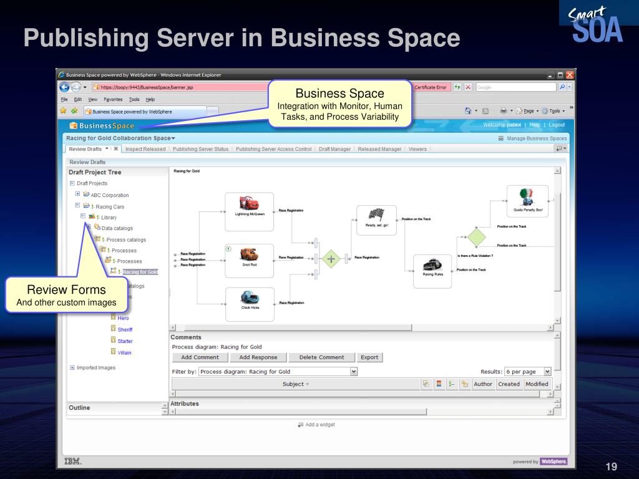
Task: Click the Snot Rod task node
Action: pyautogui.click(x=250, y=261)
